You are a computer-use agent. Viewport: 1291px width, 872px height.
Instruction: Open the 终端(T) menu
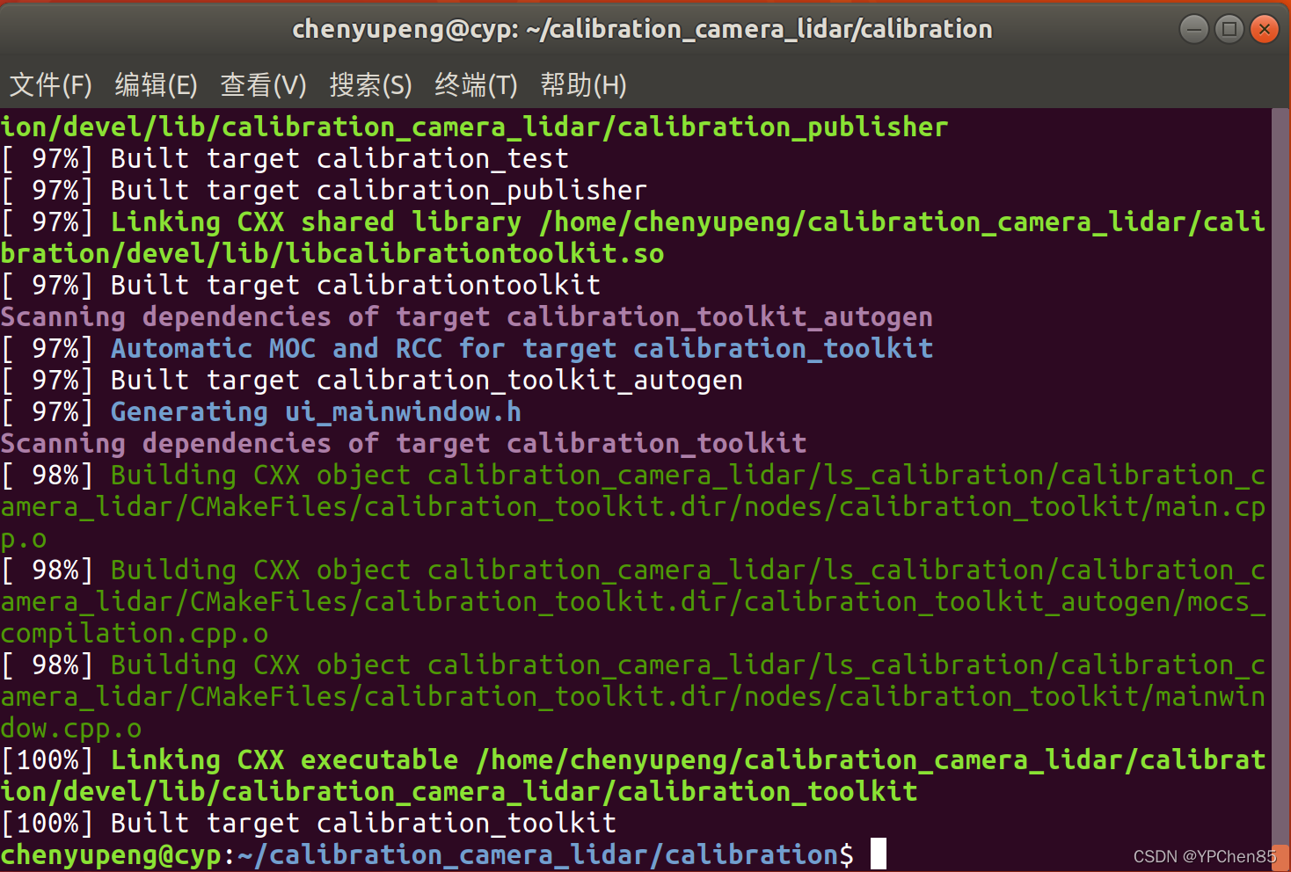pos(476,85)
